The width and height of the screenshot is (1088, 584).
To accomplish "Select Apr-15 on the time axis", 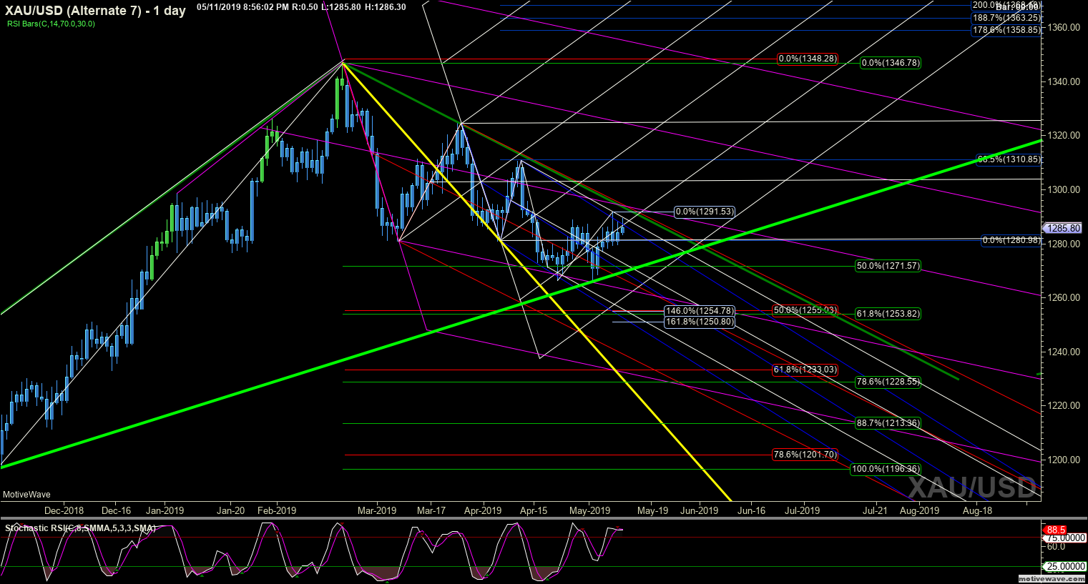I will [x=533, y=510].
